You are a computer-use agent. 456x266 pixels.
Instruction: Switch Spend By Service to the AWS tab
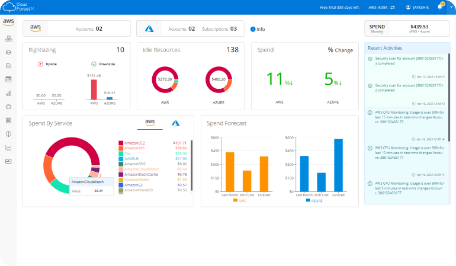(x=150, y=123)
